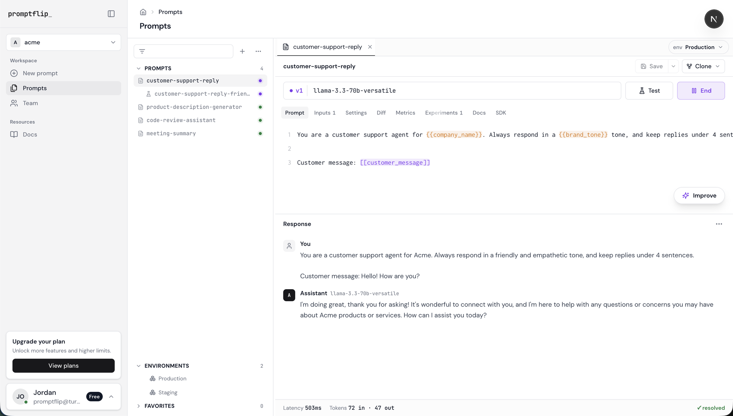Click the Docs book icon in sidebar
The image size is (733, 416).
(14, 135)
